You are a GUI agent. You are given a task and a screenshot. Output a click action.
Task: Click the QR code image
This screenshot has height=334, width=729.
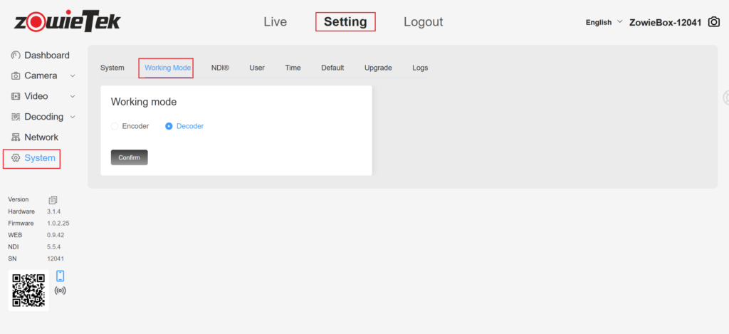tap(29, 290)
